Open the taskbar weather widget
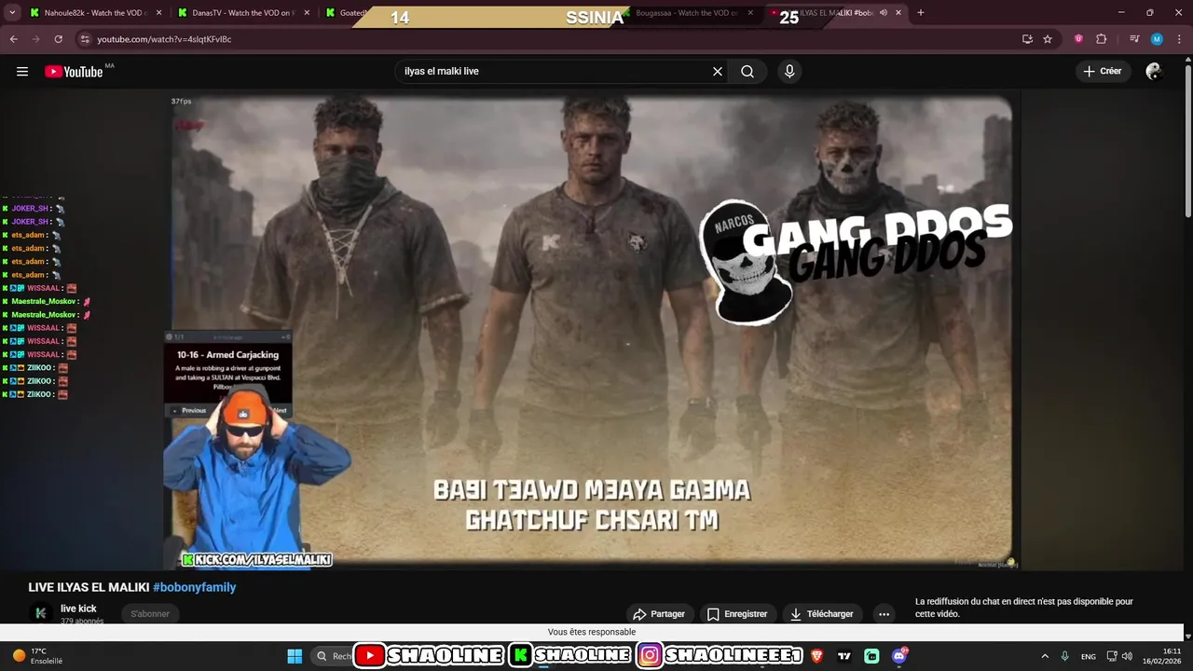The width and height of the screenshot is (1193, 671). click(x=37, y=656)
